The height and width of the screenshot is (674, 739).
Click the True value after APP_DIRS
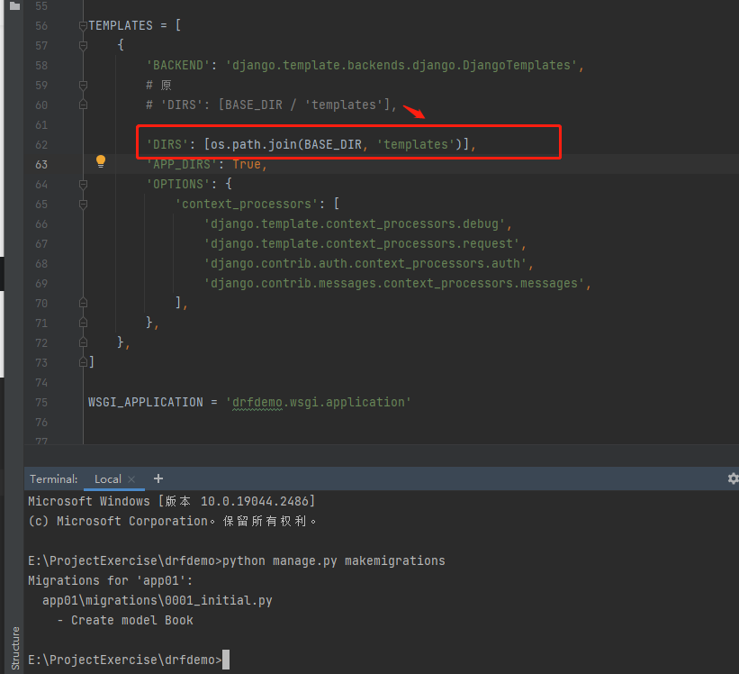[247, 164]
